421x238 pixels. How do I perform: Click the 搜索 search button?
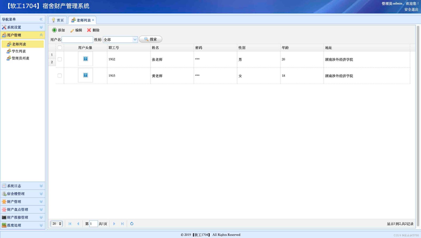point(151,39)
